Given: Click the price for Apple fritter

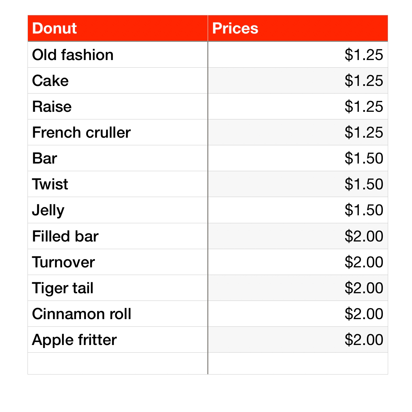Looking at the screenshot, I should 298,340.
